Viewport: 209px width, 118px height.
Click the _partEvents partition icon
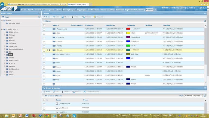tap(57, 108)
